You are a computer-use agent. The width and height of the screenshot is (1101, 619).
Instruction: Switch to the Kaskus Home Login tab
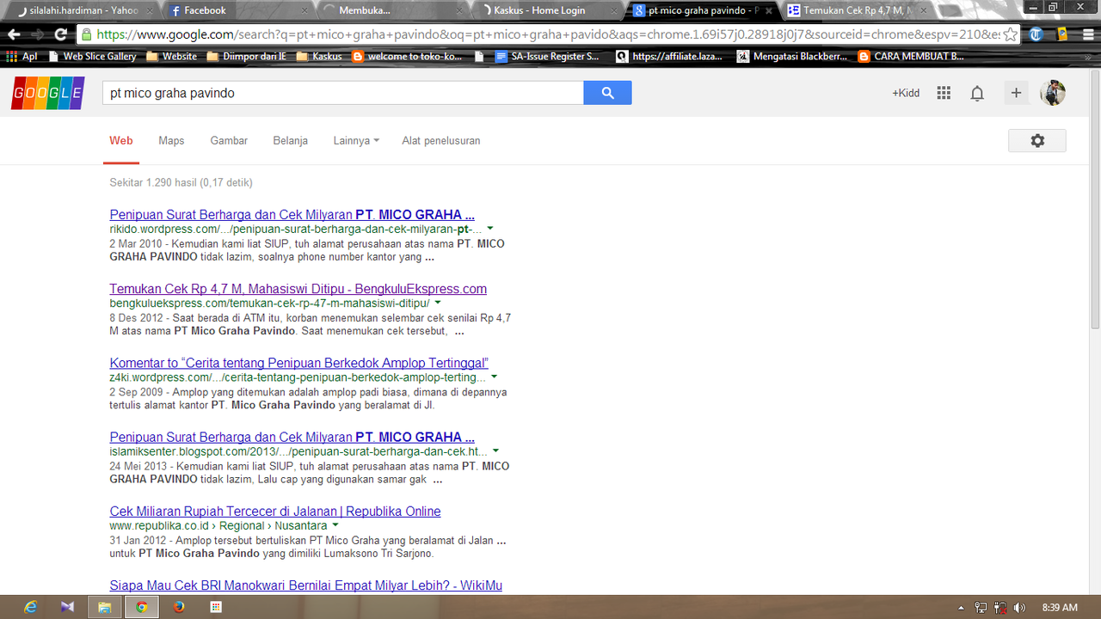coord(548,10)
